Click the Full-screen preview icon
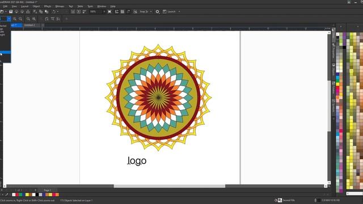Image resolution: width=363 pixels, height=204 pixels. pyautogui.click(x=109, y=11)
